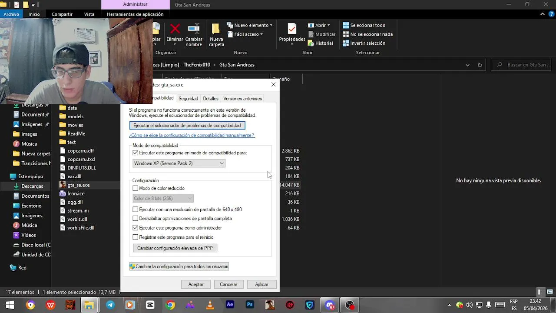This screenshot has width=556, height=313.
Task: Click No seleccionar nada in ribbon
Action: pos(367,34)
